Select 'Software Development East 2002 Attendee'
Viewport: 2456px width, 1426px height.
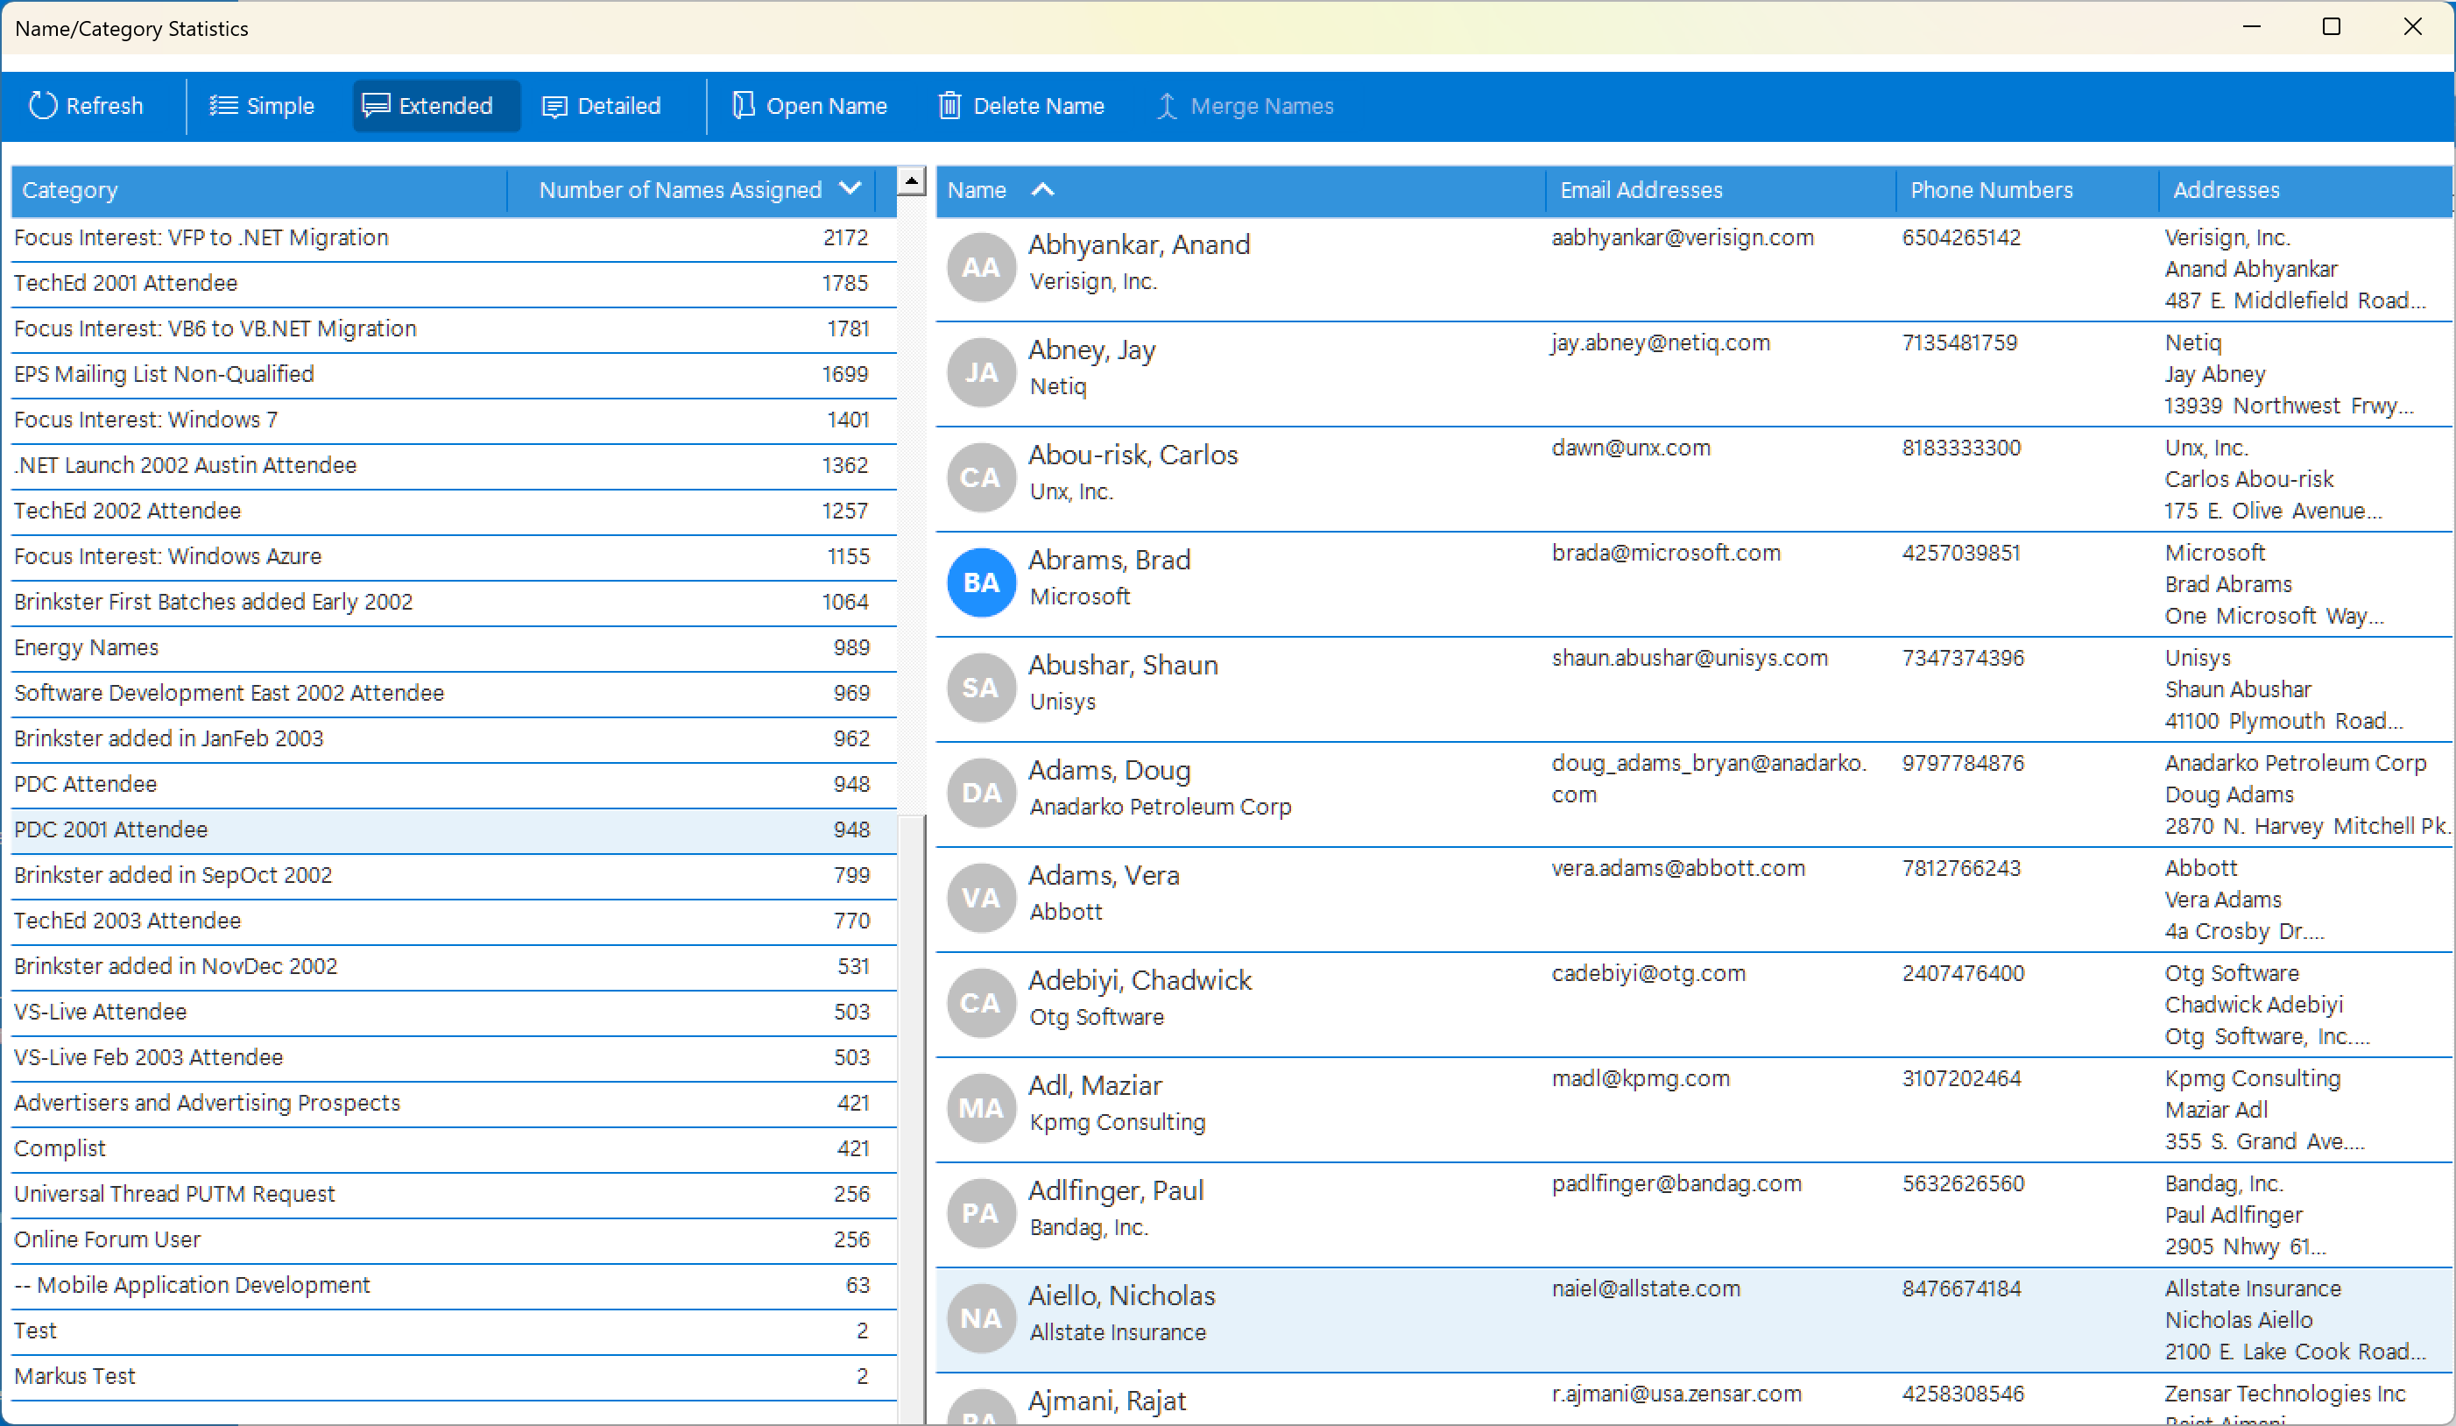tap(453, 694)
